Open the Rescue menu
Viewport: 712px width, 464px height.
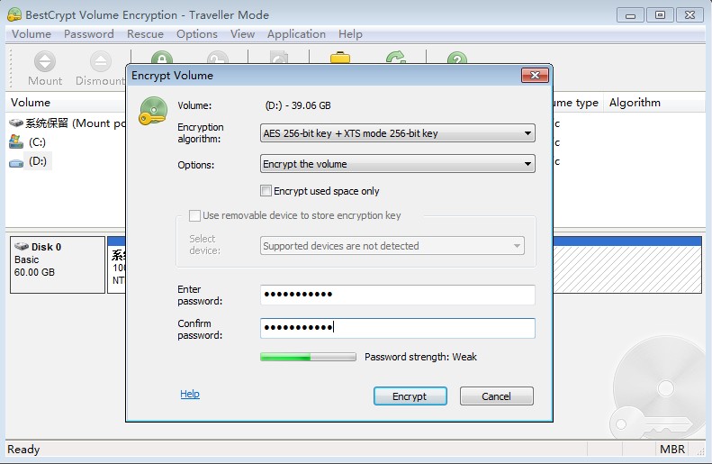coord(145,34)
